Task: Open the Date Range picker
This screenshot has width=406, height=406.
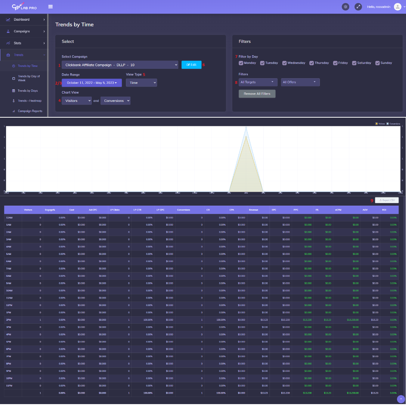Action: (92, 83)
